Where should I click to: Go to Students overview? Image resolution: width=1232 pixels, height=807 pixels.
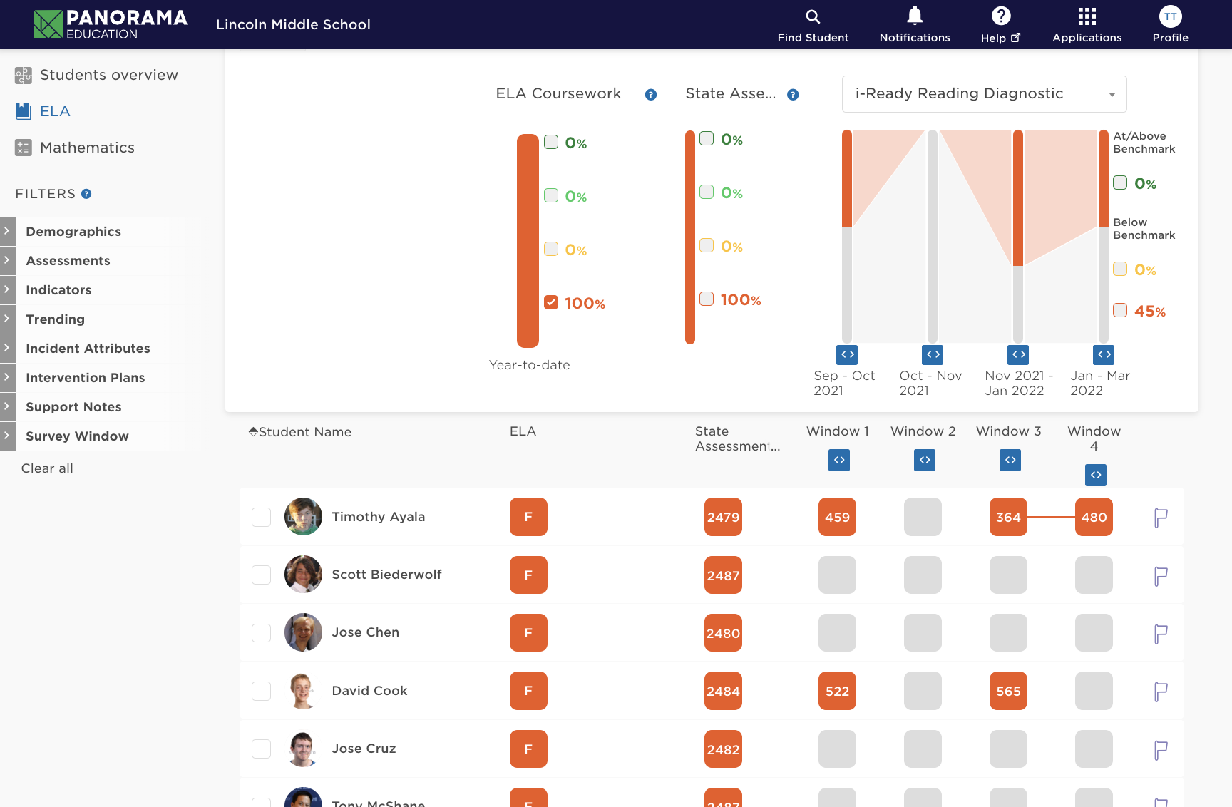[108, 75]
